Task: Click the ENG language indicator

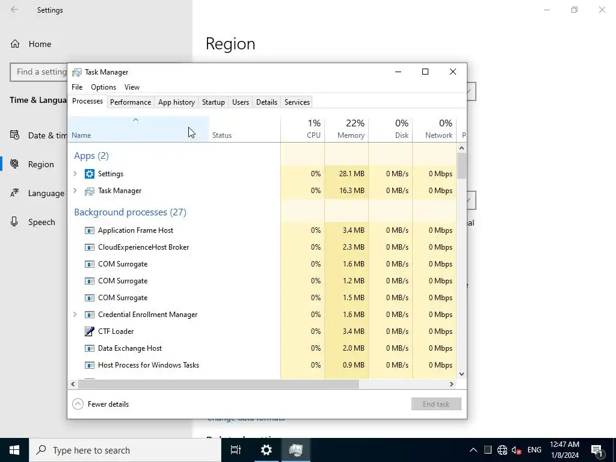Action: [534, 450]
